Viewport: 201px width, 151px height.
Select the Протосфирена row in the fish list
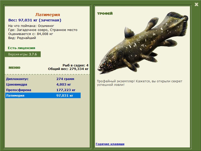click(x=43, y=90)
